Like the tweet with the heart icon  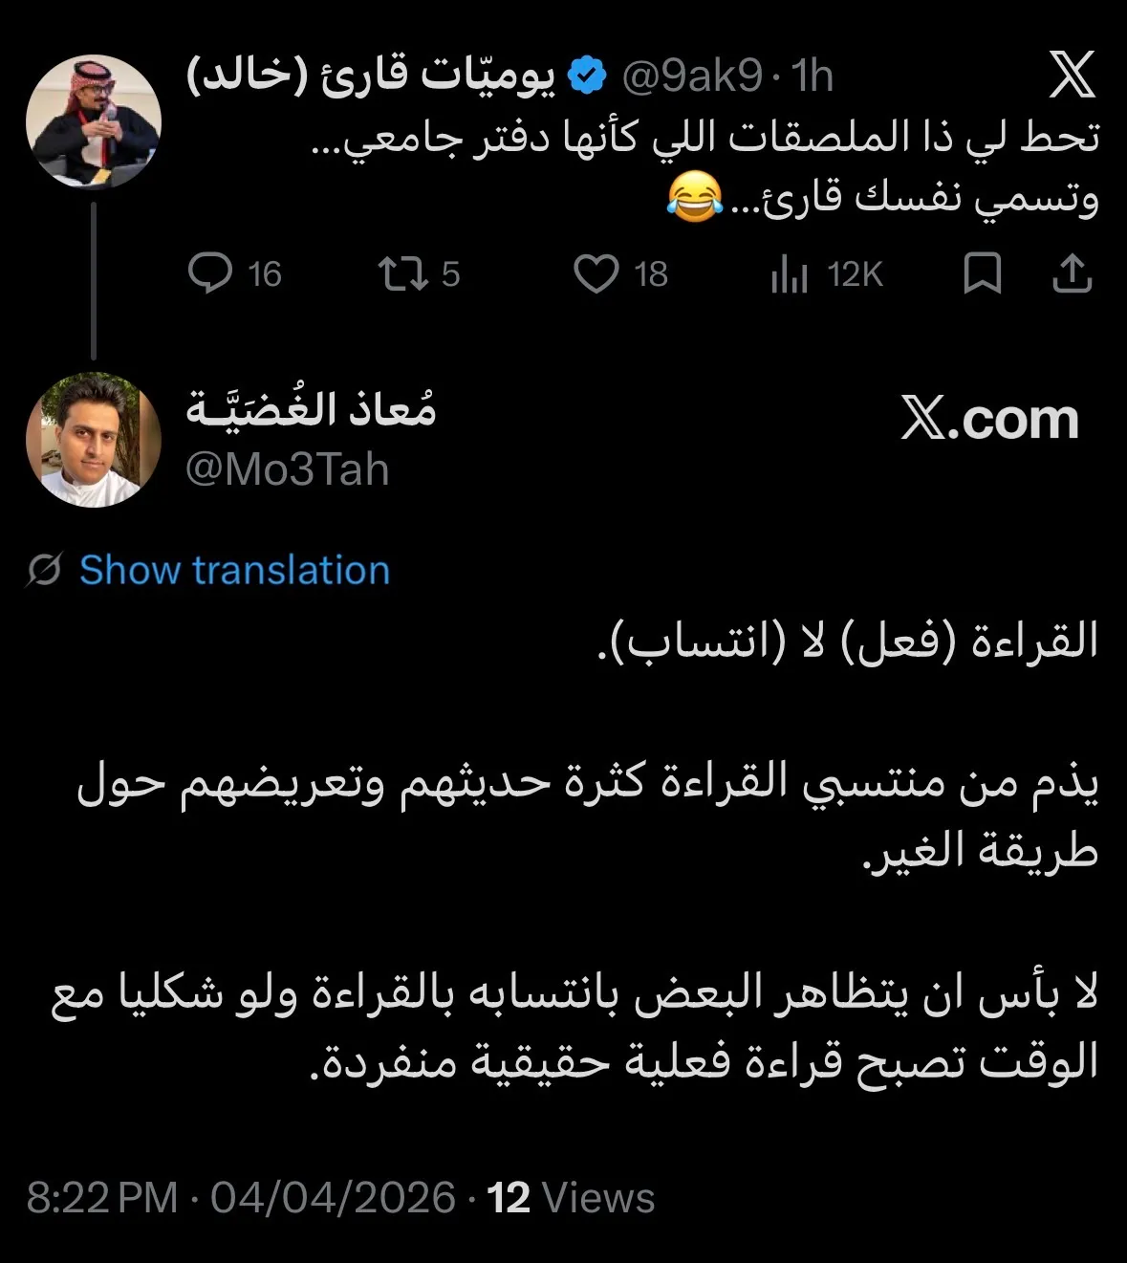tap(596, 273)
